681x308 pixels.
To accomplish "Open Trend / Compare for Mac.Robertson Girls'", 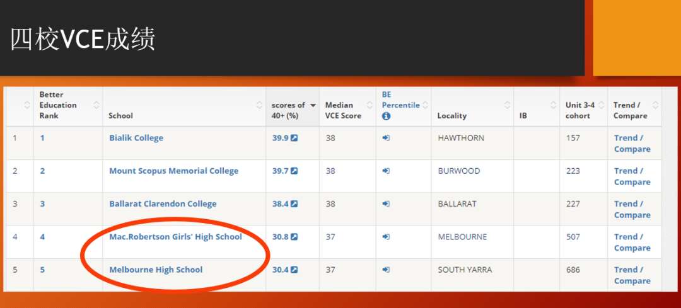I will (x=632, y=242).
